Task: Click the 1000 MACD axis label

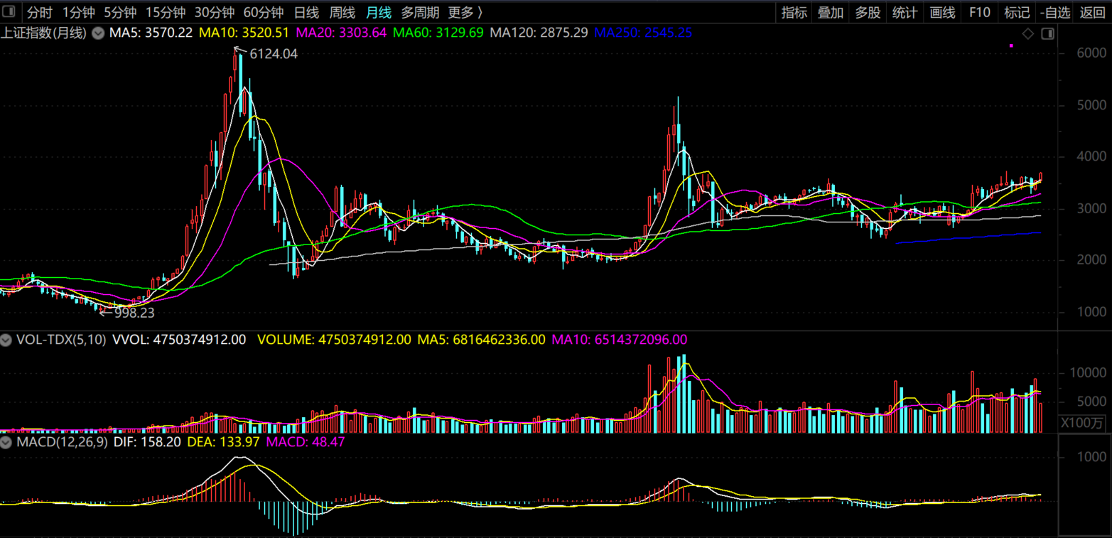Action: (x=1092, y=457)
